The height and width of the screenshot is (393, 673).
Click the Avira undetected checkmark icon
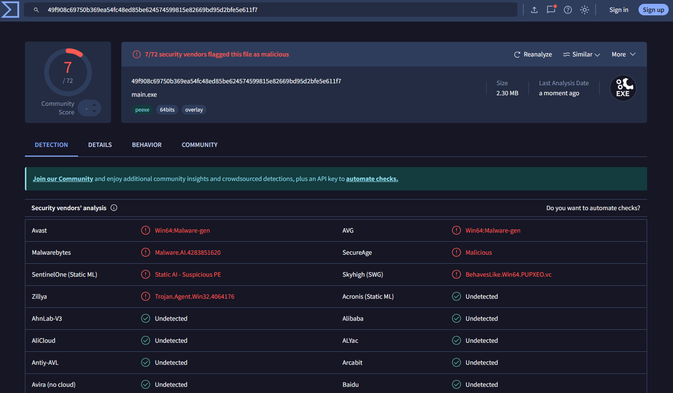146,384
